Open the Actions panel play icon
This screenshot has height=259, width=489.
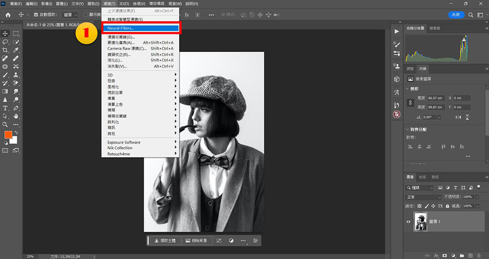click(x=397, y=31)
